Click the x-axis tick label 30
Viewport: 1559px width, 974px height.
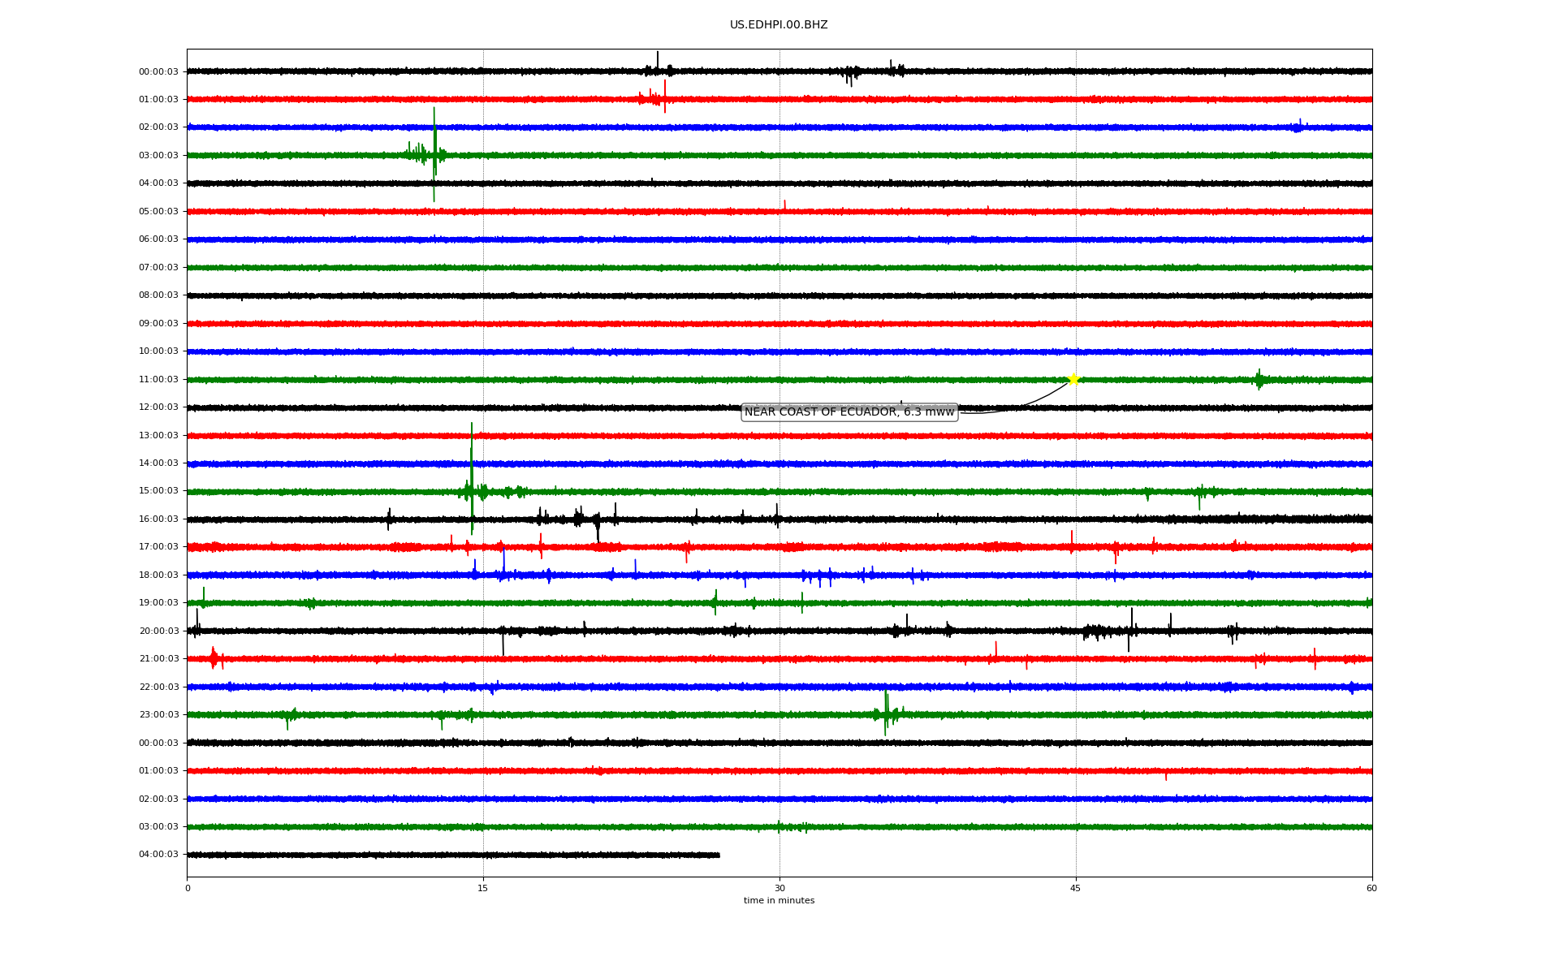[779, 888]
